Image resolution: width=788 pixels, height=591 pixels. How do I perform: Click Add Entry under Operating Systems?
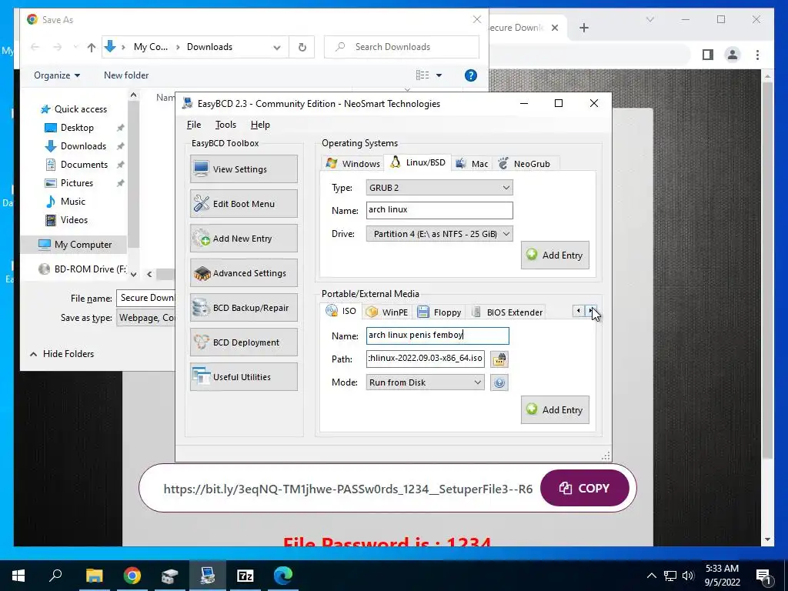[555, 255]
